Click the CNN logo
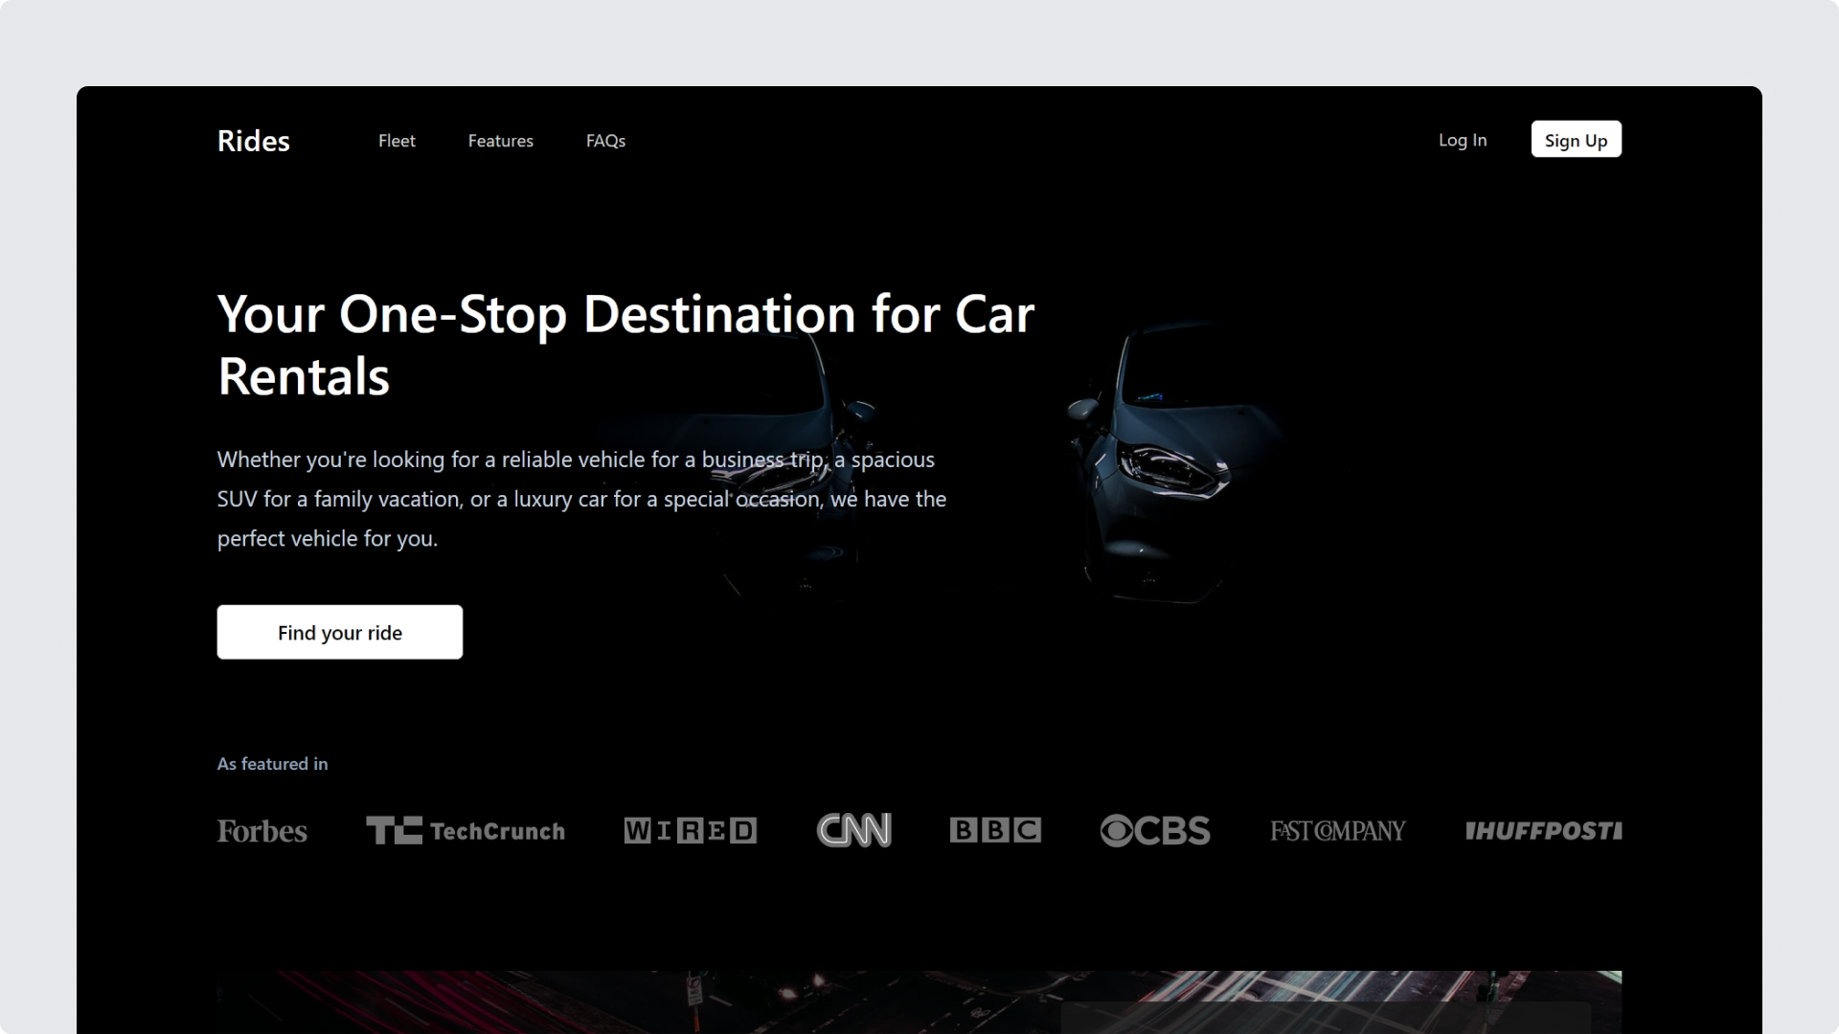The image size is (1839, 1034). (853, 830)
